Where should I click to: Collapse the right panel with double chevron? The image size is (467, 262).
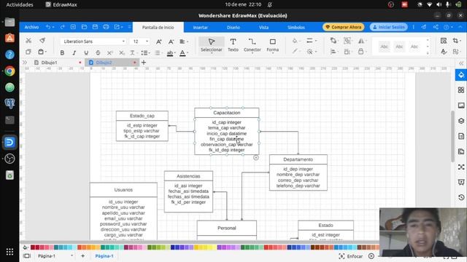click(461, 63)
